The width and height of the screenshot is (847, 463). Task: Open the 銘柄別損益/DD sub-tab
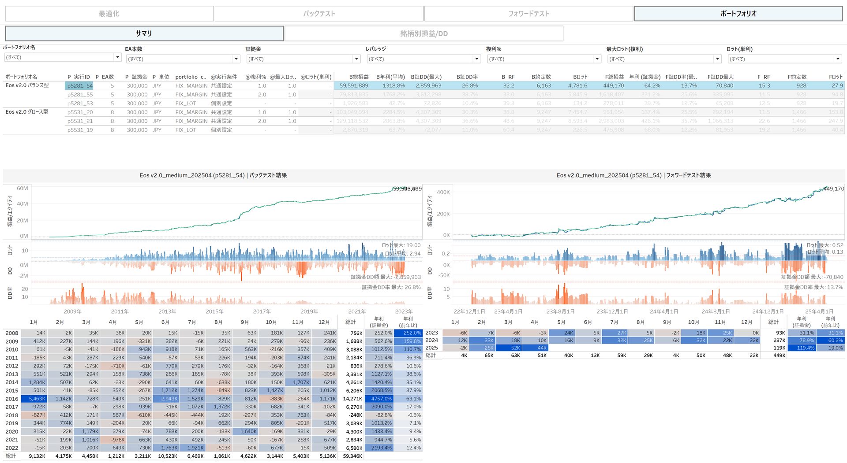coord(423,33)
